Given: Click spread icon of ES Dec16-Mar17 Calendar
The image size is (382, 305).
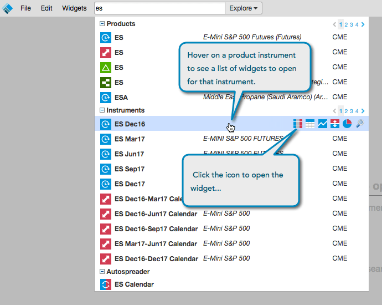Looking at the screenshot, I should [106, 199].
